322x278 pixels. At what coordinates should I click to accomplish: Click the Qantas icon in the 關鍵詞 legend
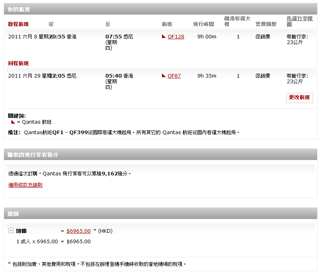pos(13,122)
